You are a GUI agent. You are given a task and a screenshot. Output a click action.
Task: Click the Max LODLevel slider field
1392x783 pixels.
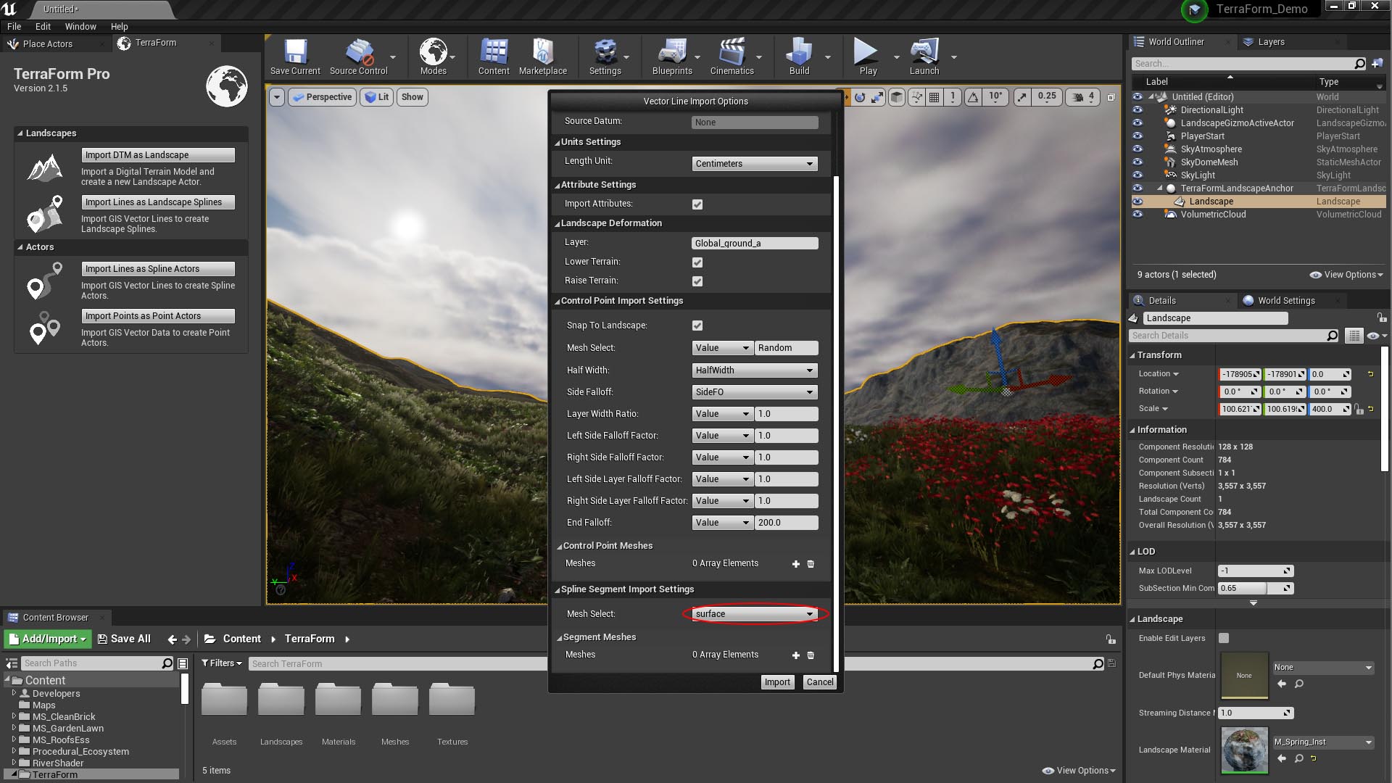point(1255,571)
